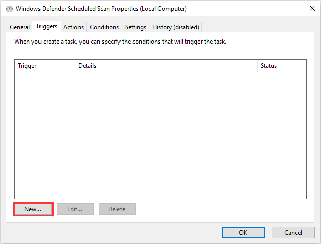Open the History (disabled) tab
Screen dimensions: 321x244
tap(176, 27)
